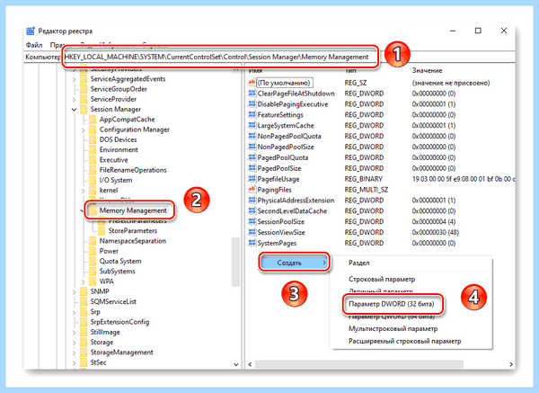Click REG_MULTI_SZ type of PagingFiles
This screenshot has height=393, width=539.
click(x=367, y=189)
